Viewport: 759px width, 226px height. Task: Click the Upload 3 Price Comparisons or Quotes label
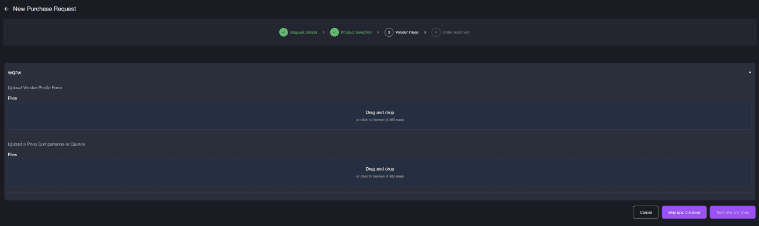tap(46, 144)
